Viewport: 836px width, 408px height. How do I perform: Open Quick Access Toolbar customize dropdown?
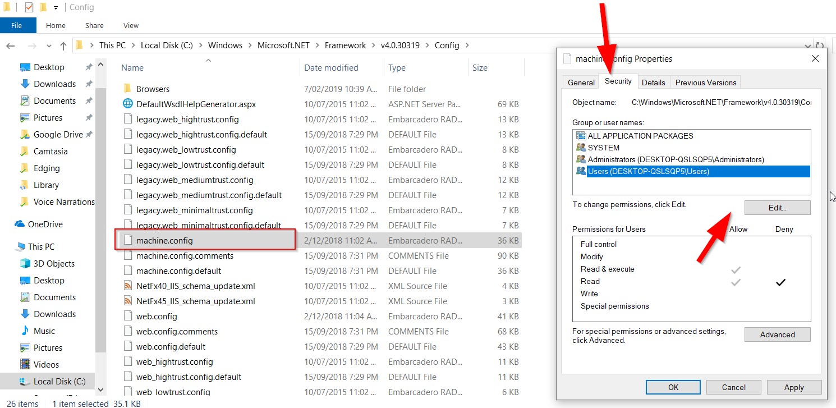pos(56,8)
